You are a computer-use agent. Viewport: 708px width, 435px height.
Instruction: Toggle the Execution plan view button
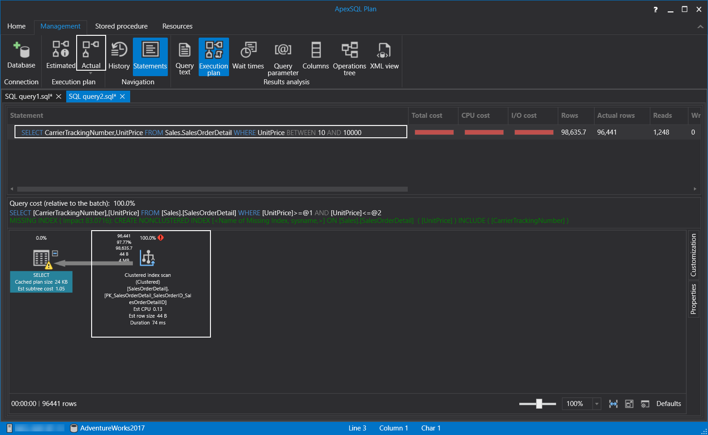214,57
